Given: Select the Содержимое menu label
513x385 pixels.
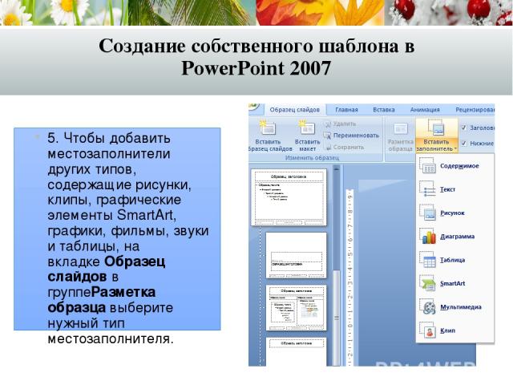Looking at the screenshot, I should 459,166.
